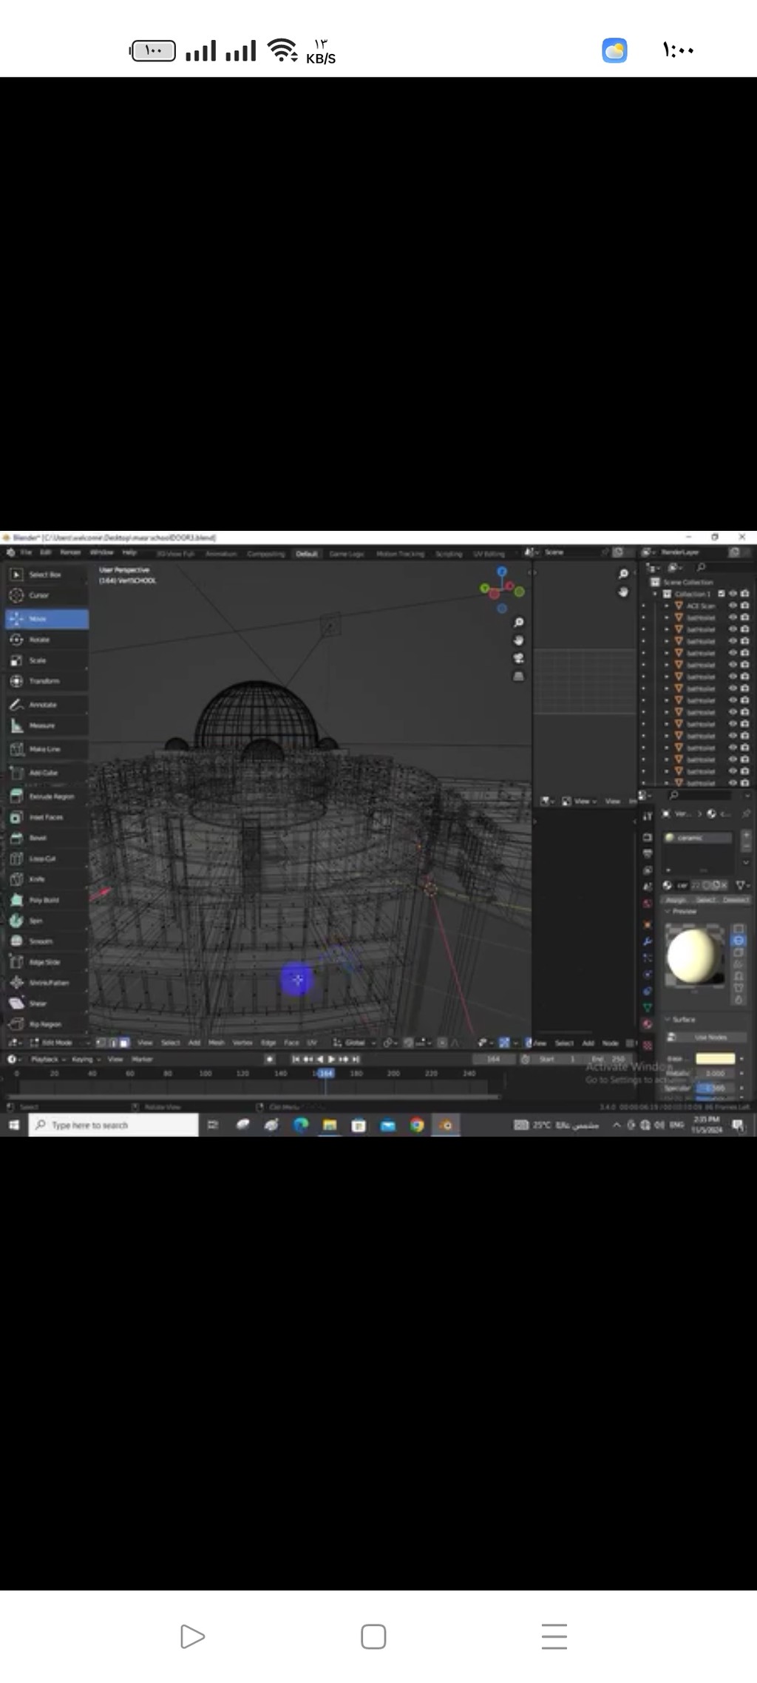Enable vertex select mode
757x1683 pixels.
(103, 1043)
